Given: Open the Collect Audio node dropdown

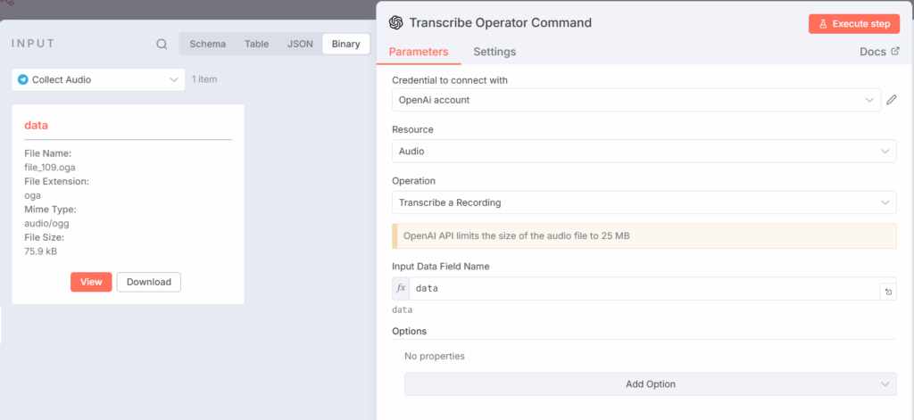Looking at the screenshot, I should [98, 79].
